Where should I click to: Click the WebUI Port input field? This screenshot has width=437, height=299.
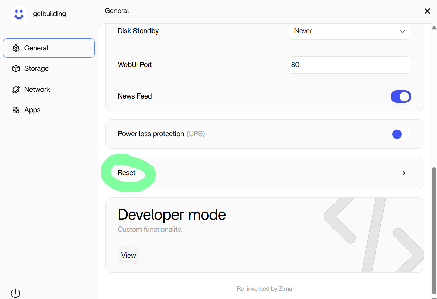(349, 65)
